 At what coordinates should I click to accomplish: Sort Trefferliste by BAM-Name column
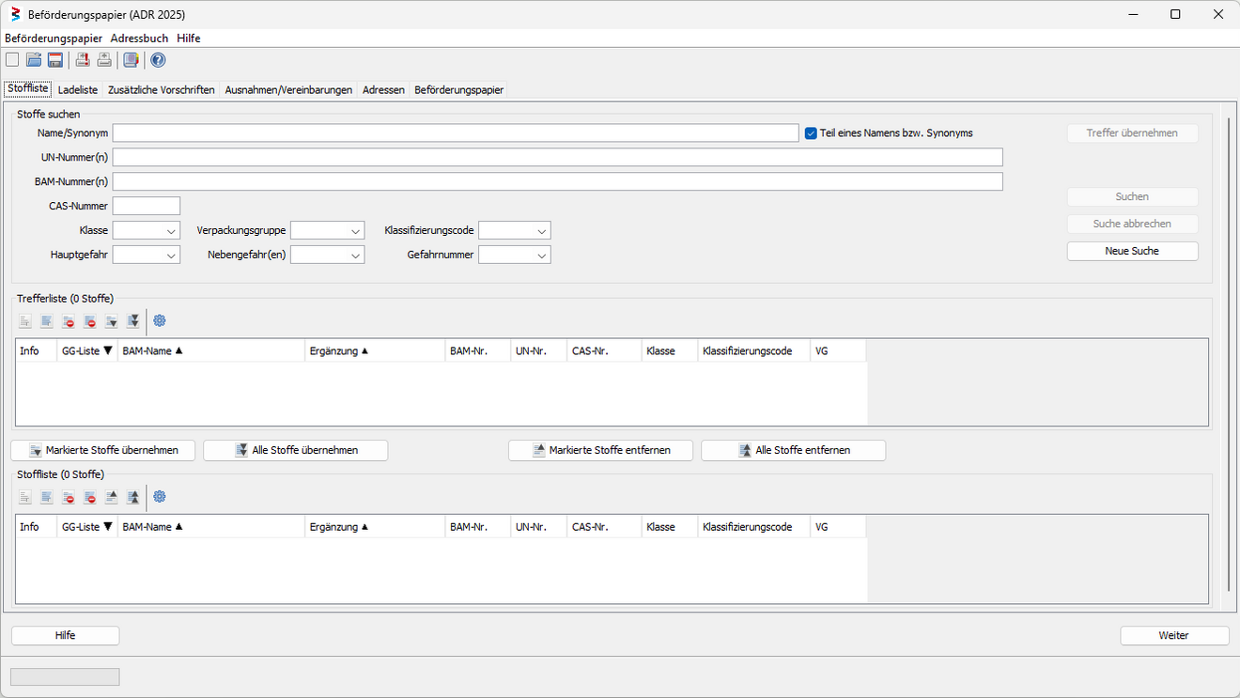click(x=211, y=351)
